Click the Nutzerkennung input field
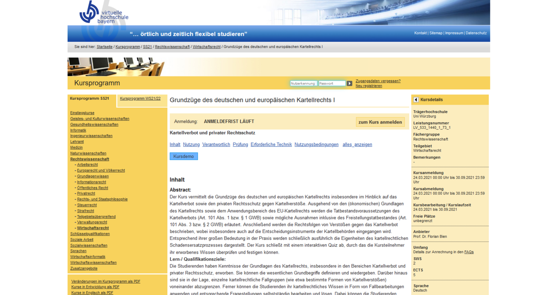Viewport: 544px width, 295px height. 303,84
